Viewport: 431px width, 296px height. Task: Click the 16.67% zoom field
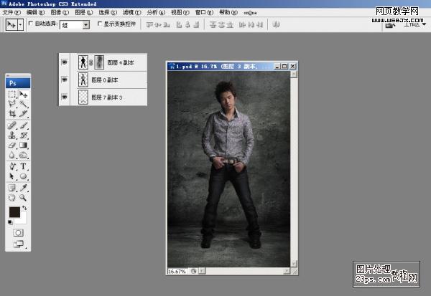[x=176, y=272]
